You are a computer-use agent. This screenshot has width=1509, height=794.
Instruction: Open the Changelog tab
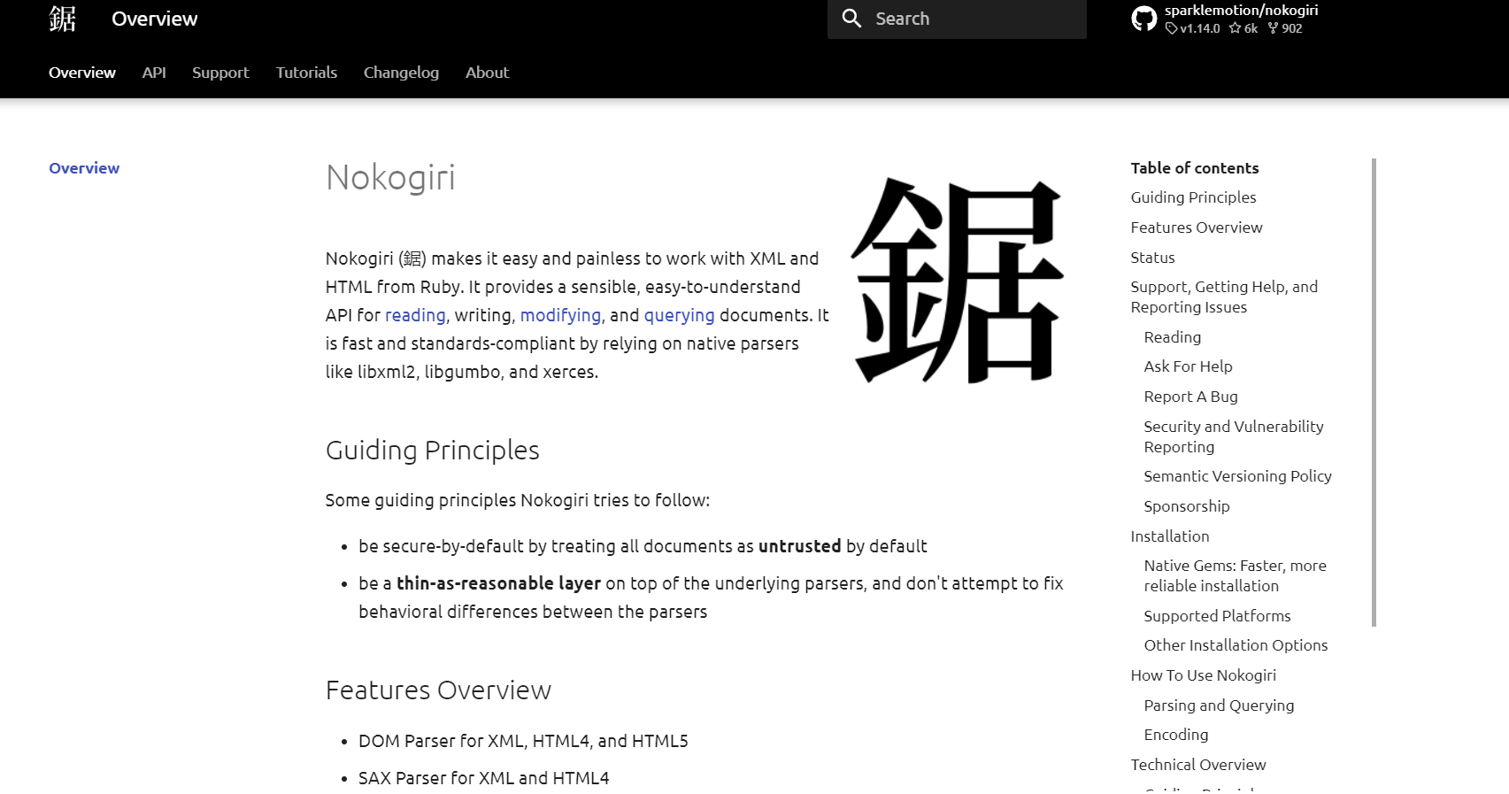(401, 73)
